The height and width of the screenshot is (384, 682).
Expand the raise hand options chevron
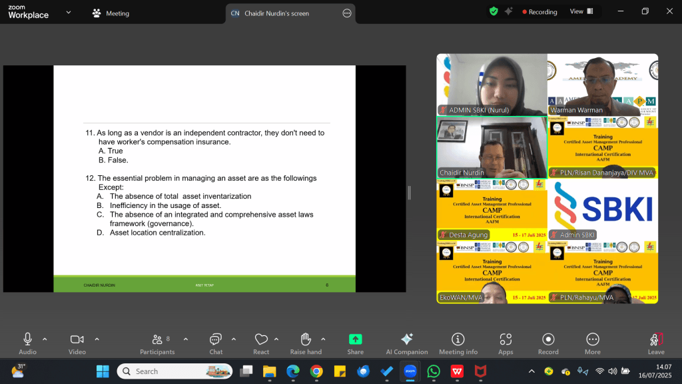click(323, 339)
